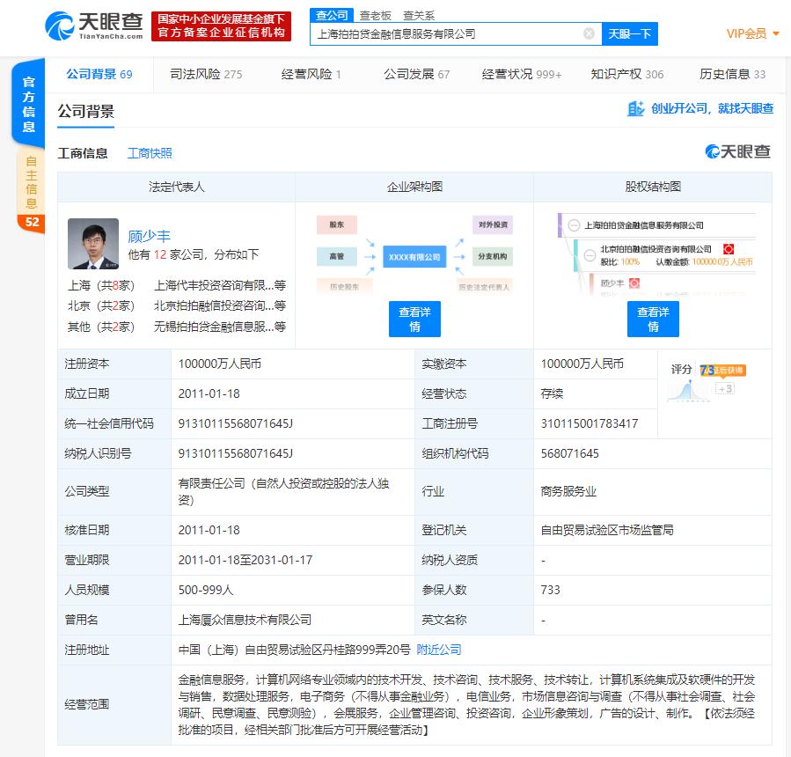Click the XXXX有限公司 center node

coord(414,257)
